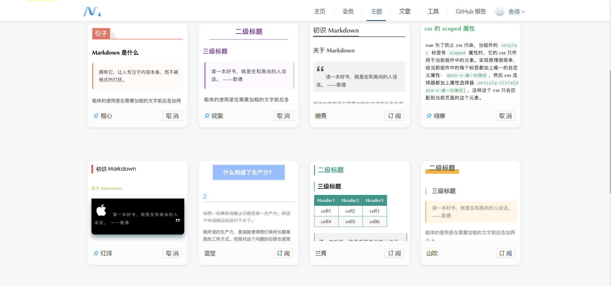This screenshot has height=286, width=611.
Task: Open 工具 navigation tab
Action: (x=433, y=12)
